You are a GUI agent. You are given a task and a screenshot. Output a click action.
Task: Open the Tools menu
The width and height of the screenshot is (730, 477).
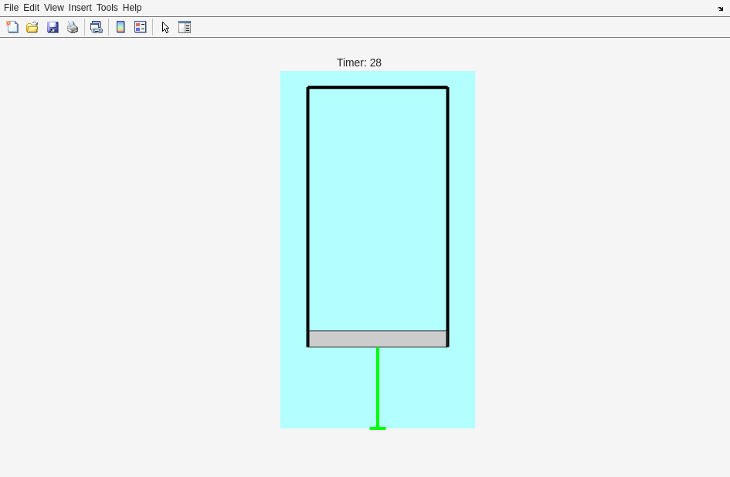pyautogui.click(x=107, y=8)
